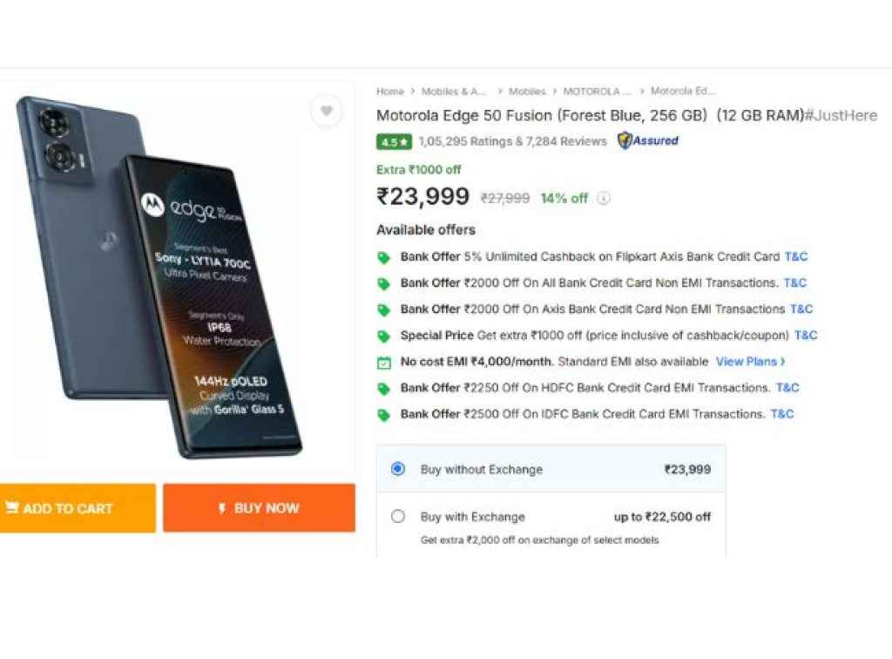Click the ADD TO CART button
The height and width of the screenshot is (659, 892).
pos(78,507)
